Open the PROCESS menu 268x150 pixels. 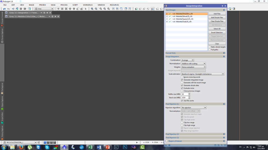click(64, 5)
